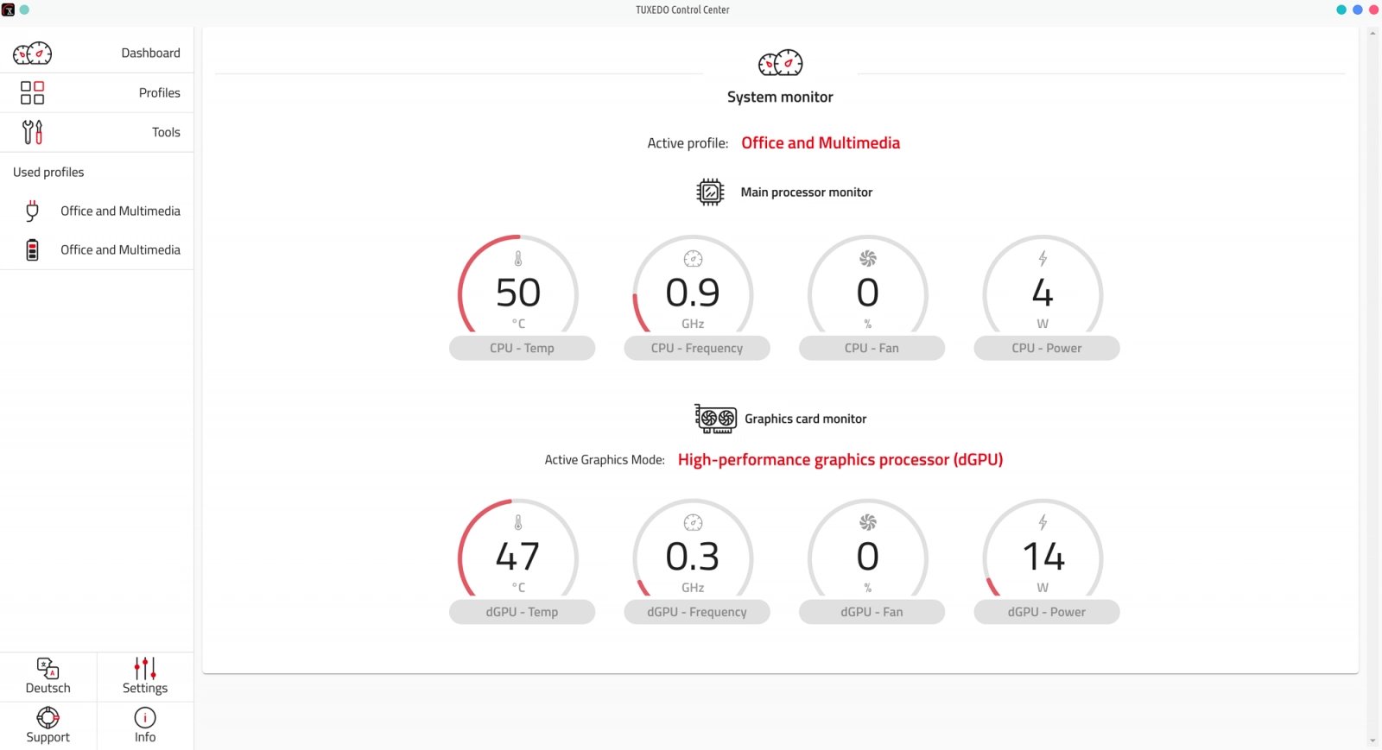
Task: Click the speedometer icon in dGPU Frequency gauge
Action: (693, 522)
